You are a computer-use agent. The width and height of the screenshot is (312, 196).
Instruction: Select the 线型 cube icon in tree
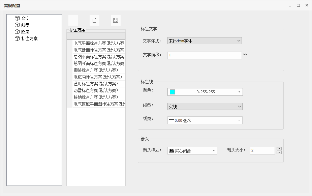coord(17,25)
